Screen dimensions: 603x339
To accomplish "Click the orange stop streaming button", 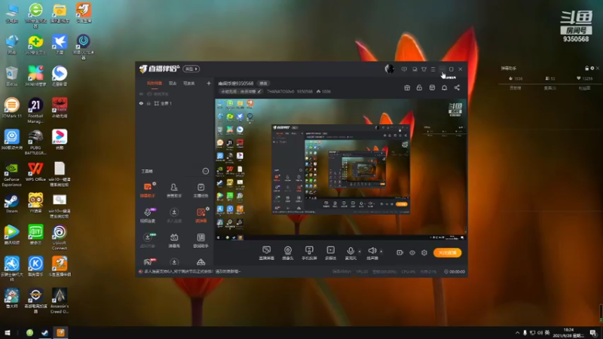I will [447, 253].
